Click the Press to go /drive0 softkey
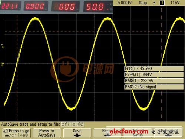 [x=17, y=133]
